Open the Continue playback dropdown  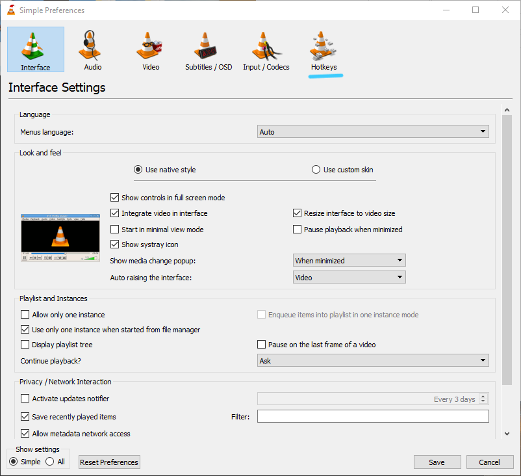[x=373, y=360]
